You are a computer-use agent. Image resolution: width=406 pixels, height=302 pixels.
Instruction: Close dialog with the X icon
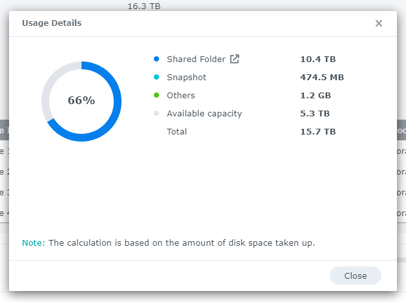click(379, 23)
